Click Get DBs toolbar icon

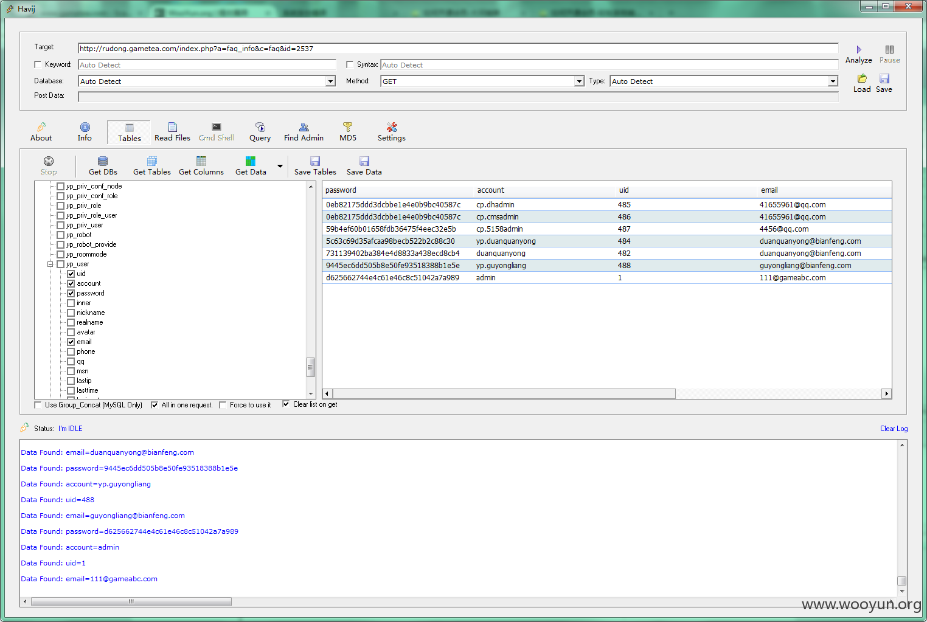point(103,161)
